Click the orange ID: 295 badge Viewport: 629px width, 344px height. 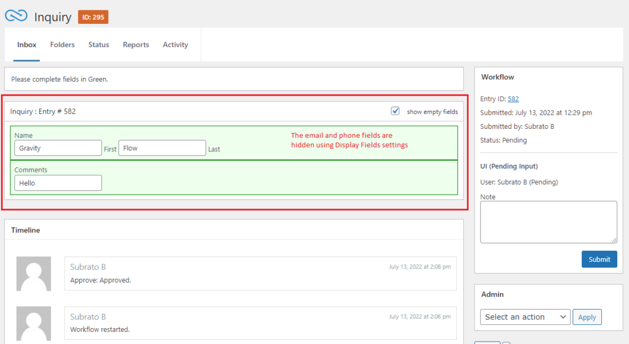coord(93,17)
